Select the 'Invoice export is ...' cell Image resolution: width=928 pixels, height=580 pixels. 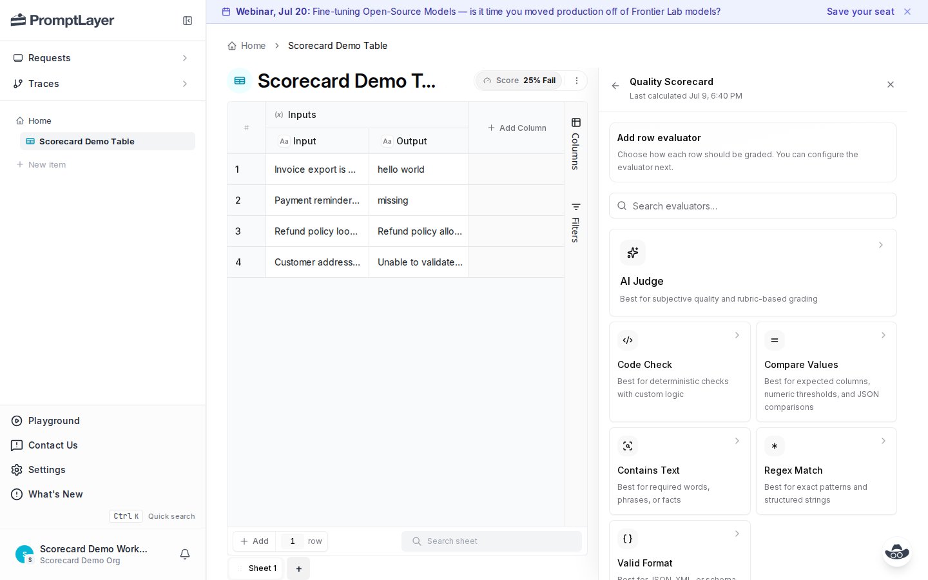tap(317, 169)
